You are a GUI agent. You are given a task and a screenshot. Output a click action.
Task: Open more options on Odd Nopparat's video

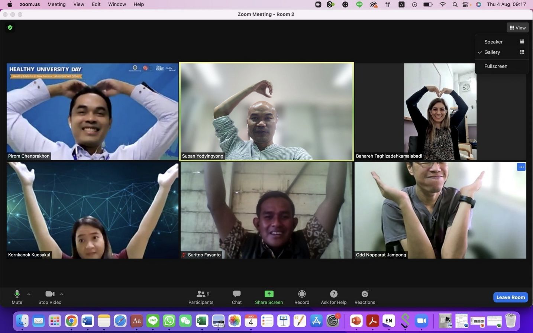pos(521,167)
